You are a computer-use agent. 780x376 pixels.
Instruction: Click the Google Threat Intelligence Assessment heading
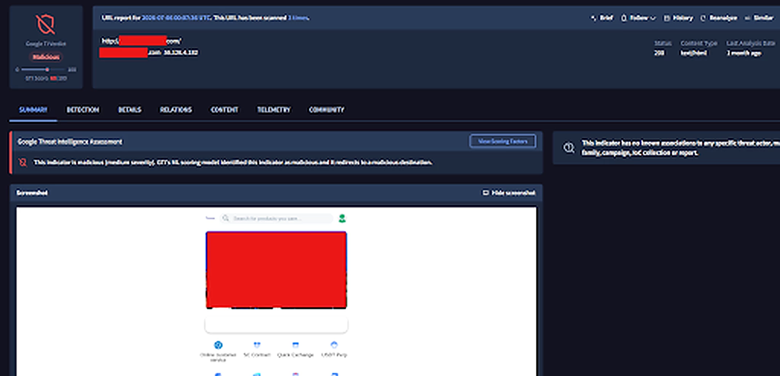[x=70, y=142]
